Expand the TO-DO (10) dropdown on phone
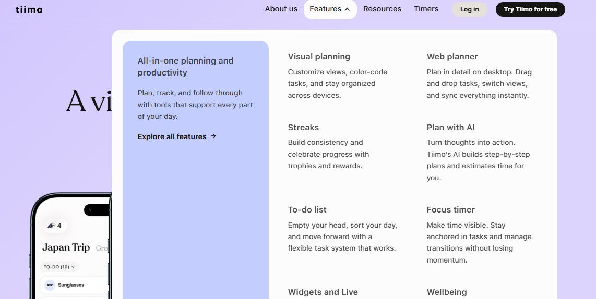Screen dimensions: 596x299 (x=59, y=267)
